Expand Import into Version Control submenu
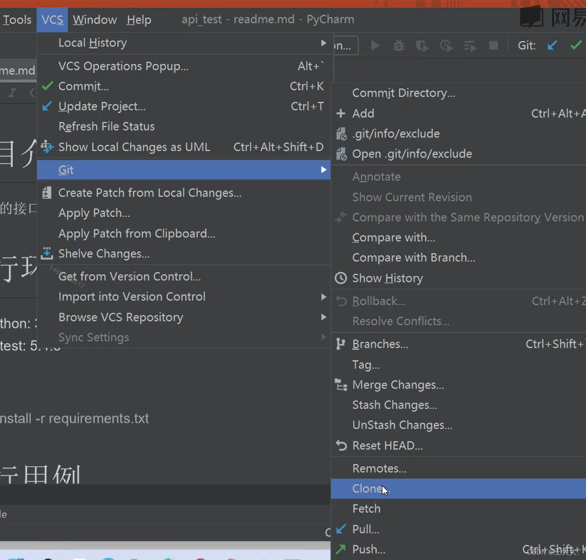 [x=184, y=297]
